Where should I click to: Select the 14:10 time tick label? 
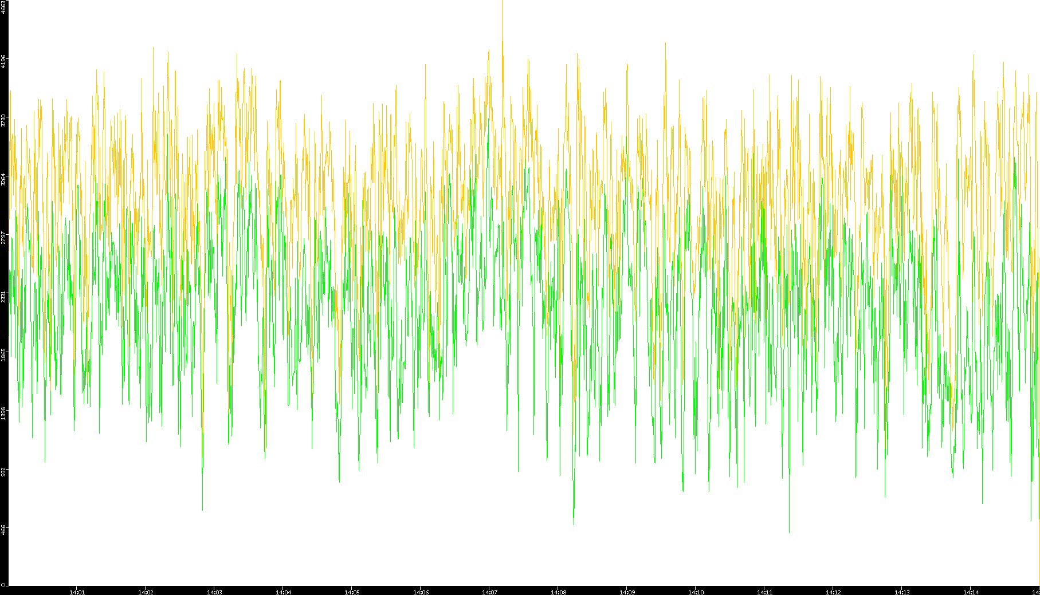click(x=696, y=592)
